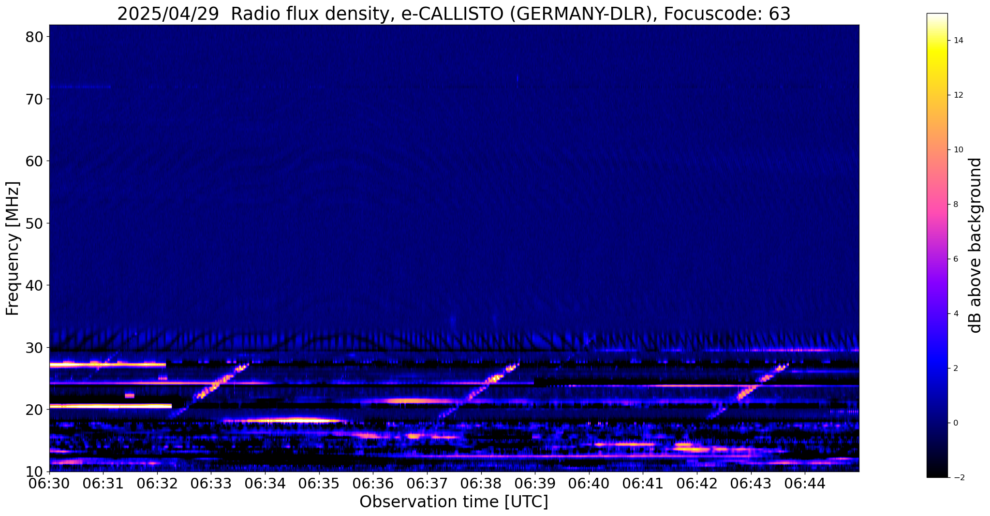990x516 pixels.
Task: Click the plot title mentioning e-CALLISTO GERMANY-DLR
Action: tap(454, 14)
